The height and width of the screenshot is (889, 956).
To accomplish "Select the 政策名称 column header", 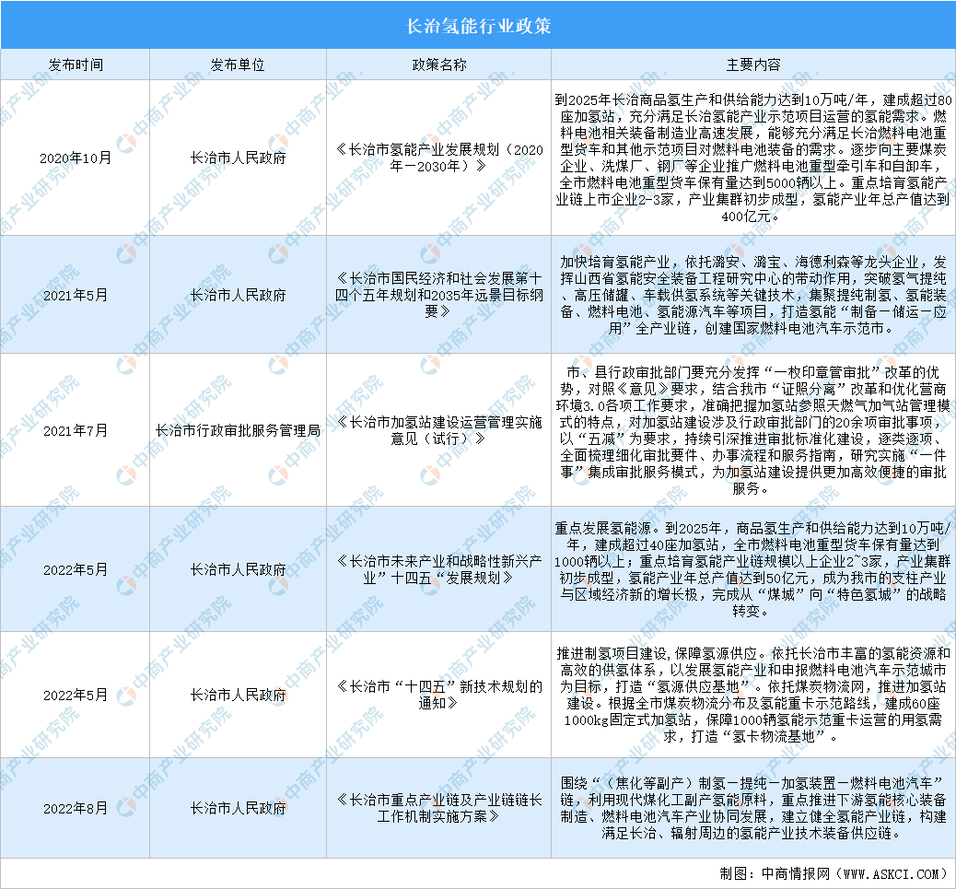I will [x=438, y=64].
